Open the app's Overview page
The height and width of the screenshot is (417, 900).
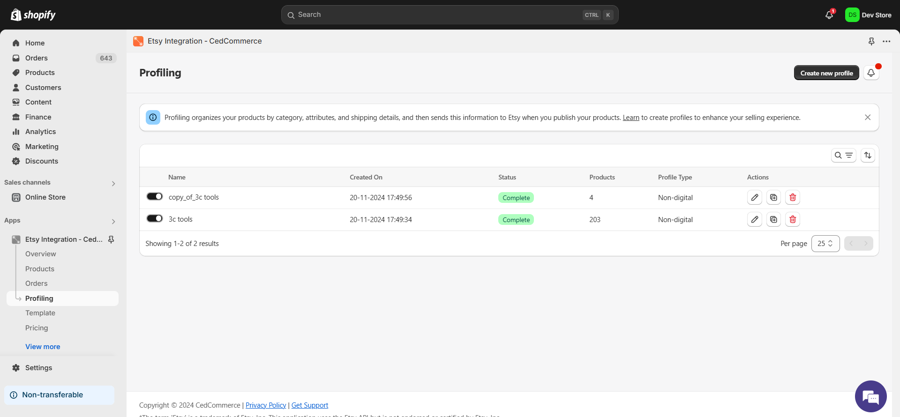tap(41, 254)
